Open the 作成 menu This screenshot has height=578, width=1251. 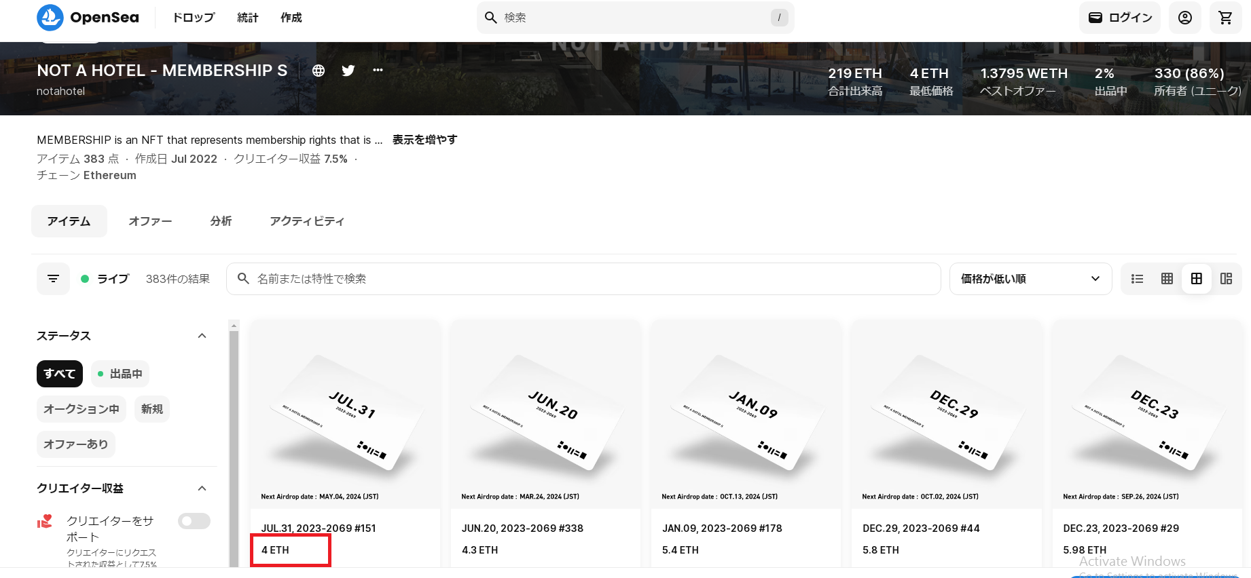coord(291,18)
